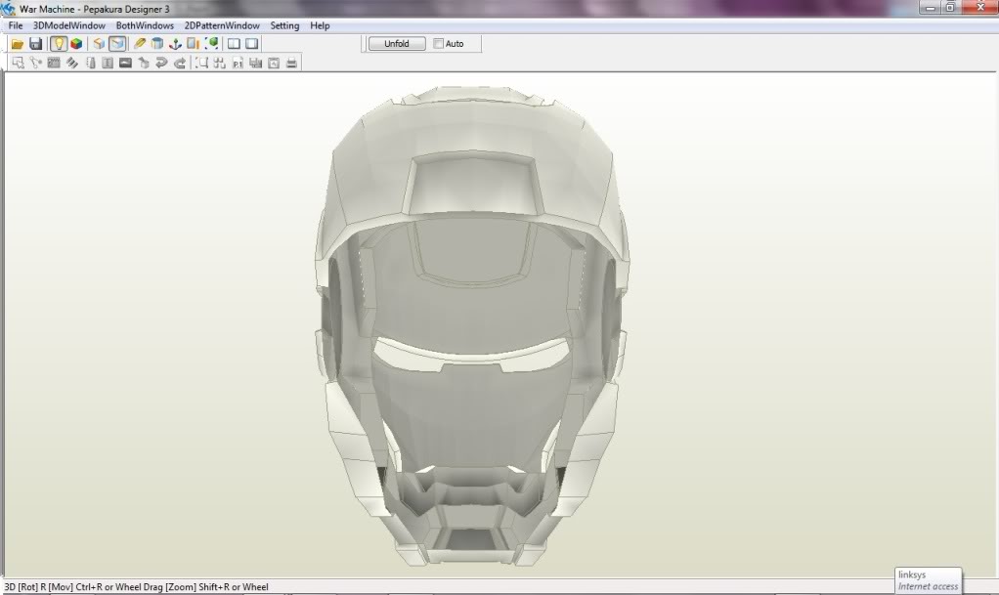The width and height of the screenshot is (999, 595).
Task: Open a file using the folder icon
Action: click(x=18, y=44)
